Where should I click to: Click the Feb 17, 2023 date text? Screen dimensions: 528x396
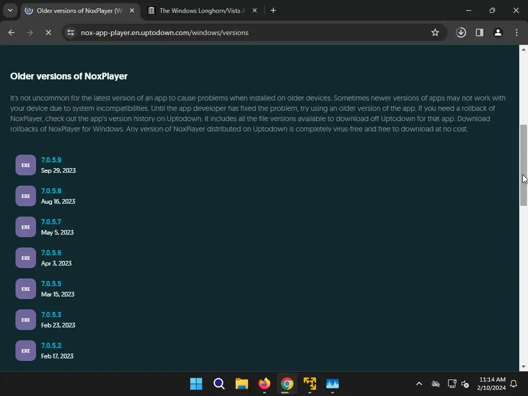[x=57, y=356]
